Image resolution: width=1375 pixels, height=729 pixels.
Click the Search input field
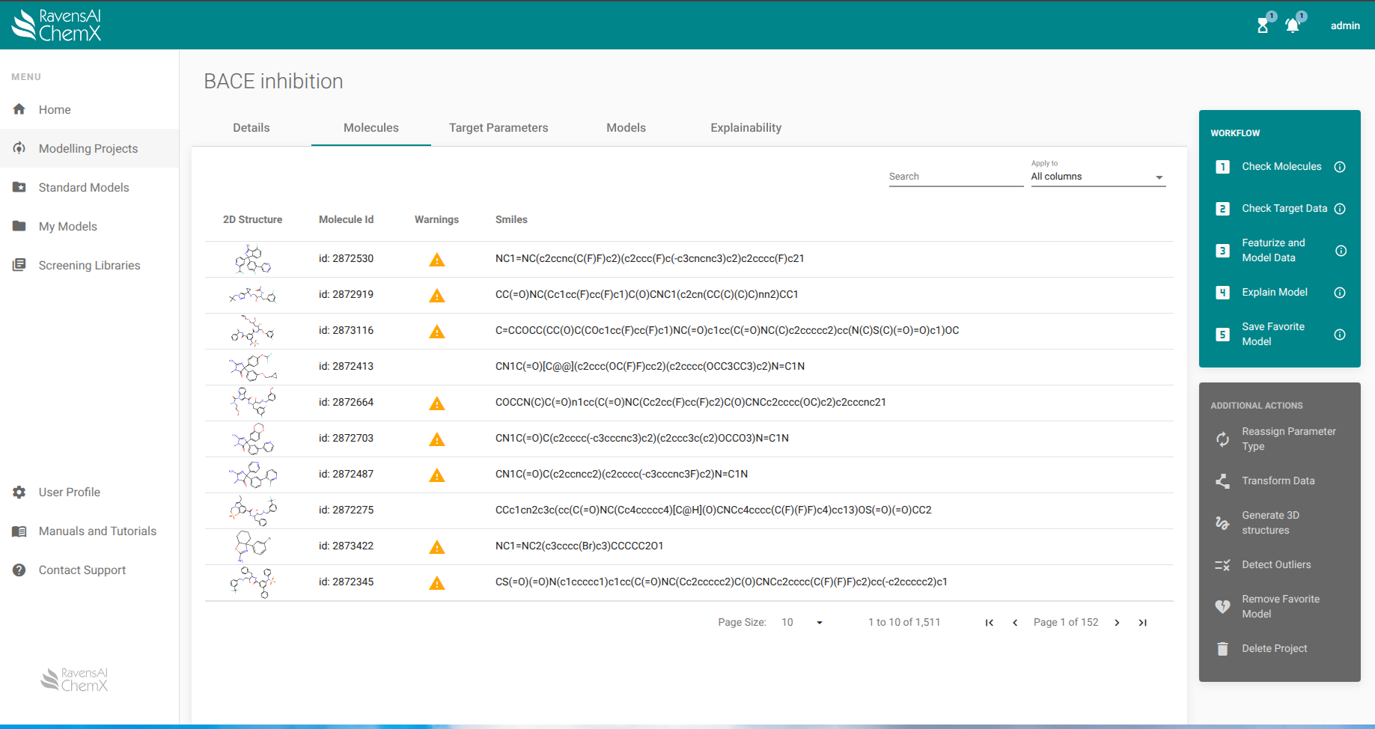coord(955,177)
